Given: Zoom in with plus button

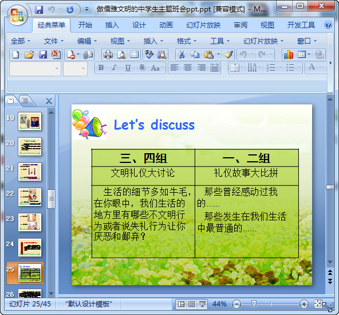Looking at the screenshot, I should click(x=304, y=304).
